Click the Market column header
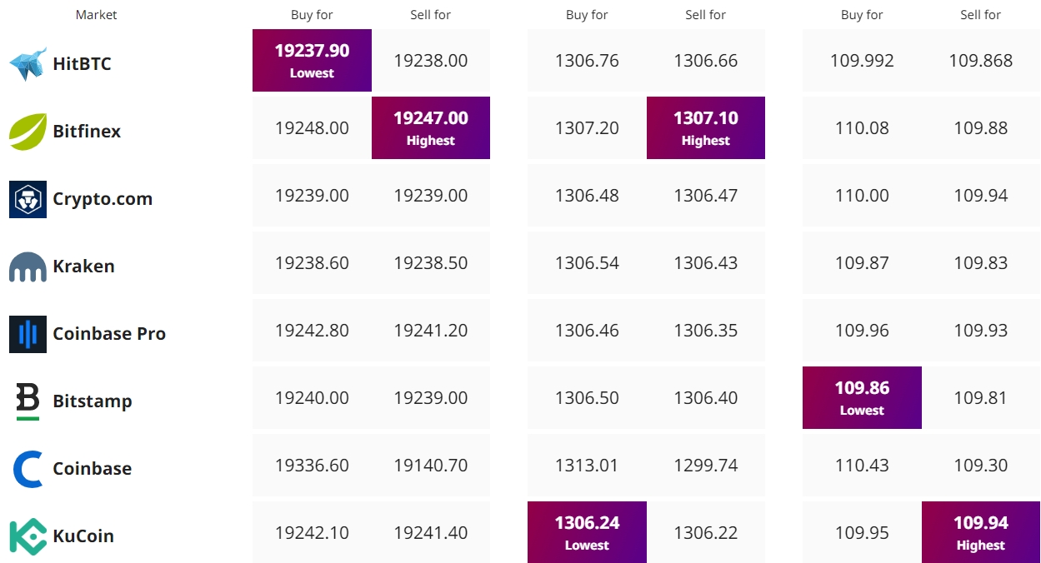Screen dimensions: 1041x563 click(97, 15)
